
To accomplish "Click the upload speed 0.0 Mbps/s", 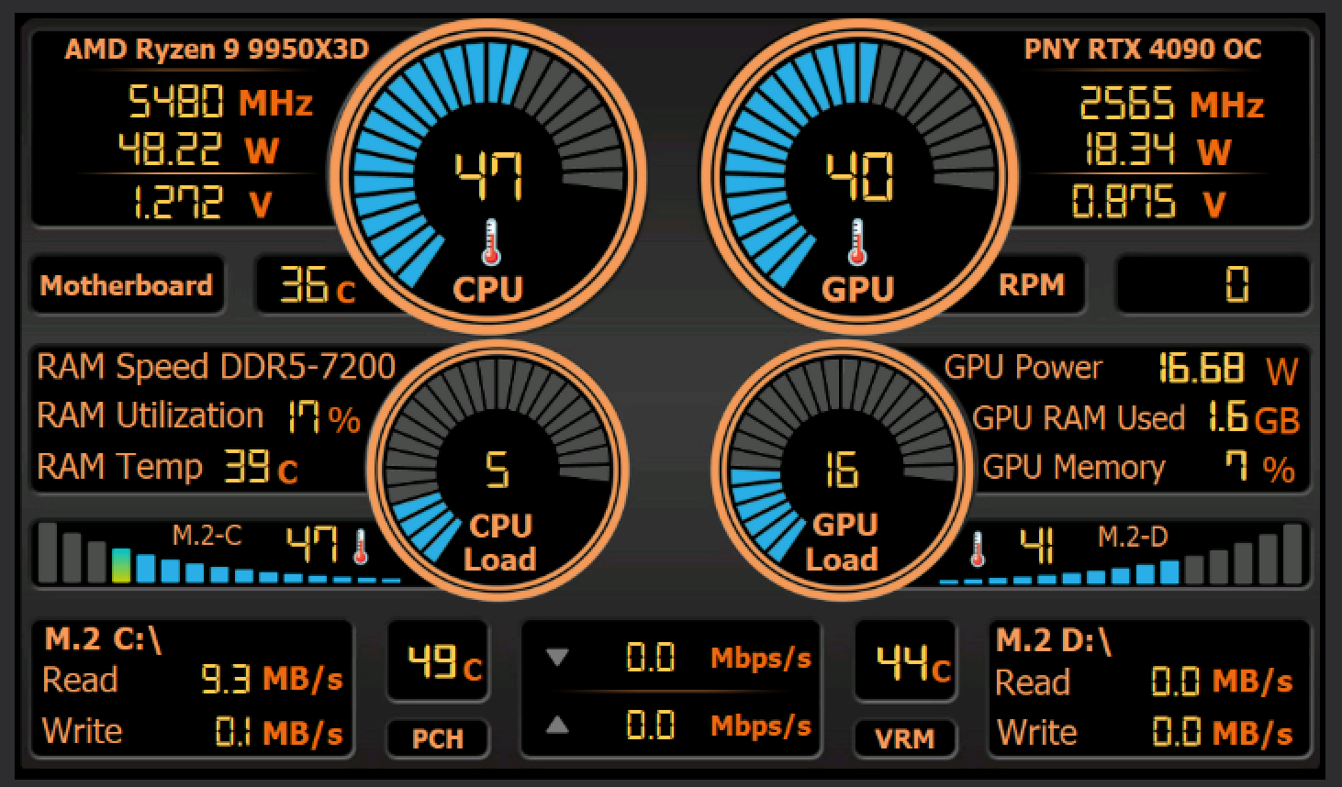I will [x=719, y=726].
